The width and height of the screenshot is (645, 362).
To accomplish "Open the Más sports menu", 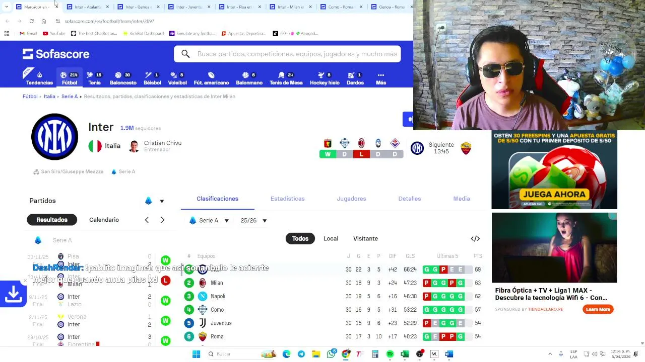I will pos(381,78).
